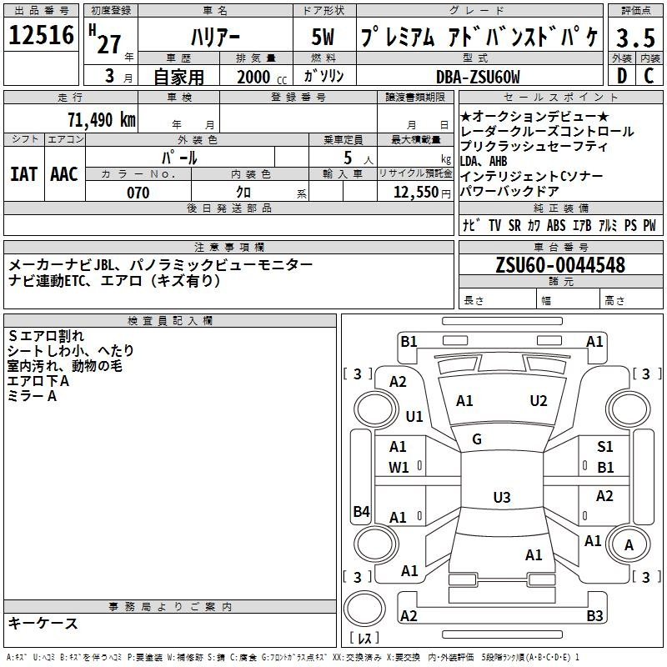Select the アルミ wheel code

[608, 225]
